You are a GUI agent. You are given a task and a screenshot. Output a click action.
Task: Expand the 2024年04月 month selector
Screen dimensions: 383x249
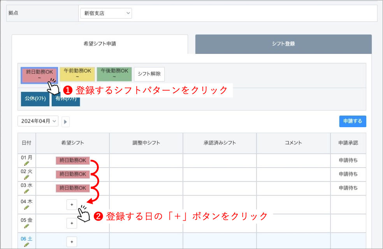[38, 121]
